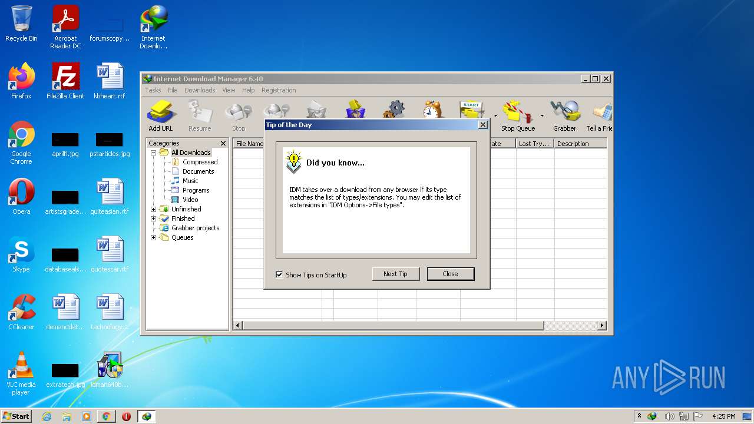Click the volume speaker tray icon
754x424 pixels.
coord(669,416)
